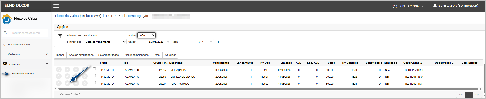Image resolution: width=486 pixels, height=99 pixels.
Task: Click the grid's right scroll arrow
Action: 481,89
